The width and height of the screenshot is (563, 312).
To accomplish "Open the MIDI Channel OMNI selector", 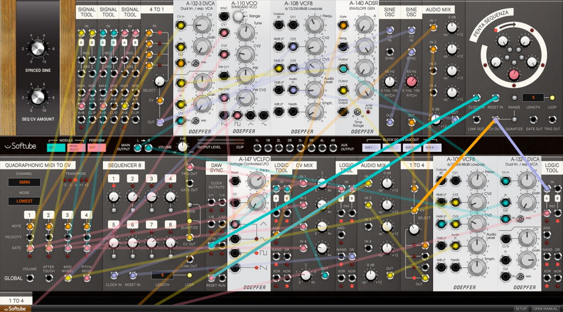I will pos(24,182).
